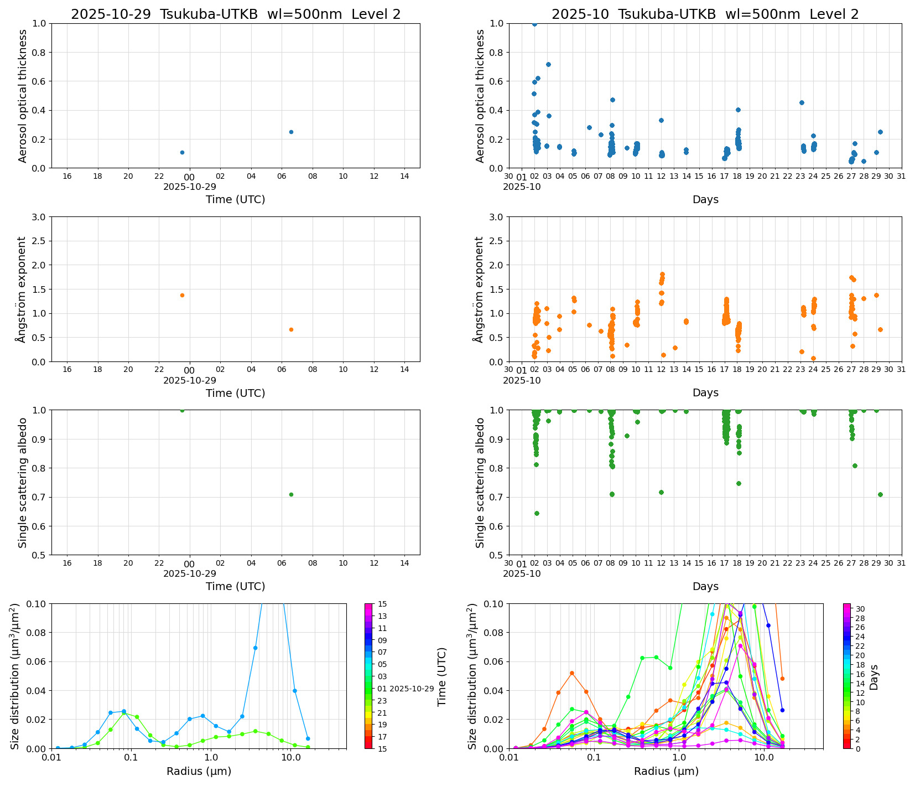915x786 pixels.
Task: Click orange curve peak near 0.05 µm radius
Action: 572,673
